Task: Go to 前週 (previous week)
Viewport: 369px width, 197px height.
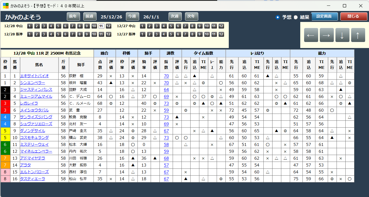Action: 90,16
